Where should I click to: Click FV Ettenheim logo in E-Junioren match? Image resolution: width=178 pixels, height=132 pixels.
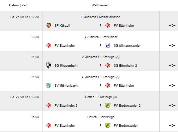[x=108, y=25]
